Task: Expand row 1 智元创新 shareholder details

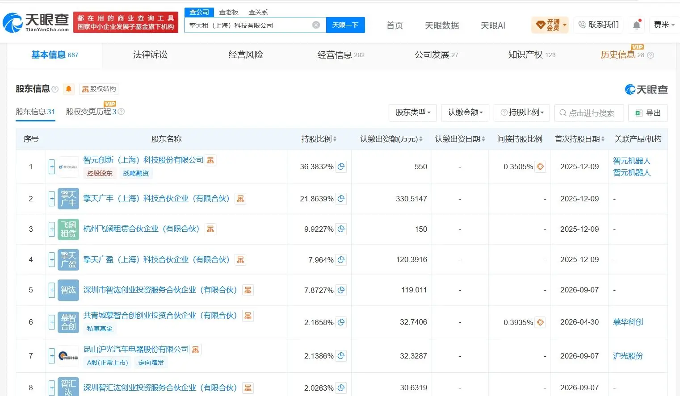Action: (52, 167)
